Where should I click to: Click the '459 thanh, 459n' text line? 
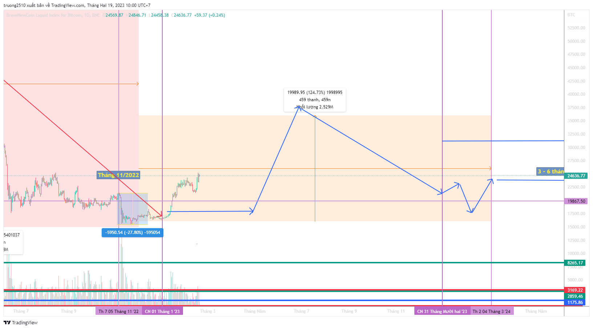click(315, 100)
